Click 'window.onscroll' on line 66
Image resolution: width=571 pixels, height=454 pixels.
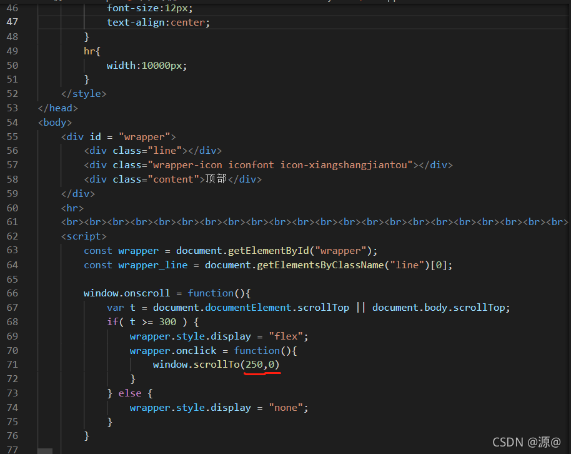click(x=127, y=293)
